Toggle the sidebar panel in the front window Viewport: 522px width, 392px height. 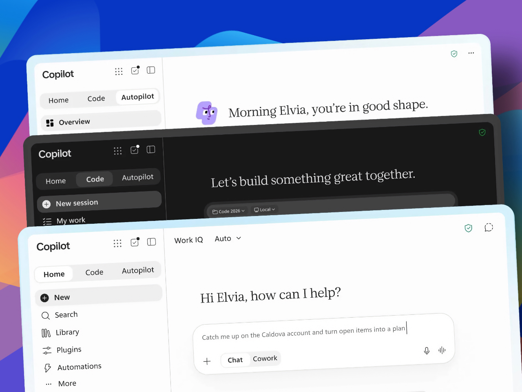tap(151, 242)
